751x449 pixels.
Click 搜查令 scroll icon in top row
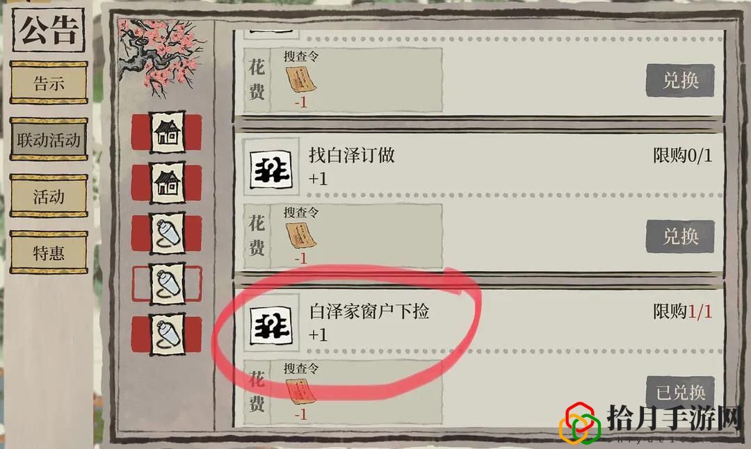[301, 79]
